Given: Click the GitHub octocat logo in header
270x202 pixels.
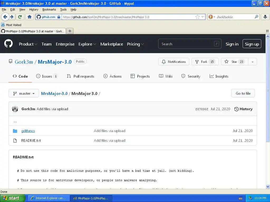Looking at the screenshot, I should point(8,43).
